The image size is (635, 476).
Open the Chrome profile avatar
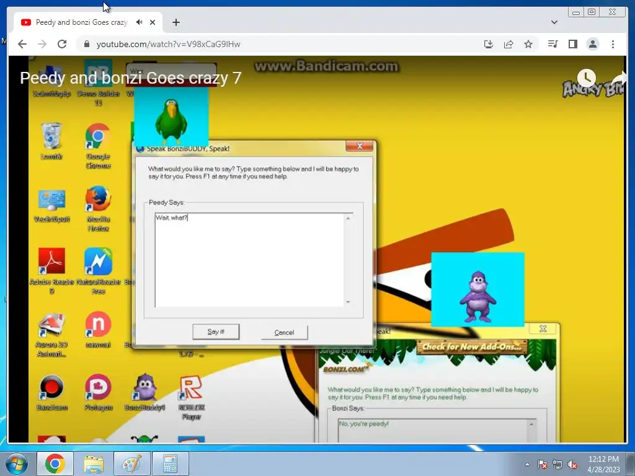[x=592, y=44]
